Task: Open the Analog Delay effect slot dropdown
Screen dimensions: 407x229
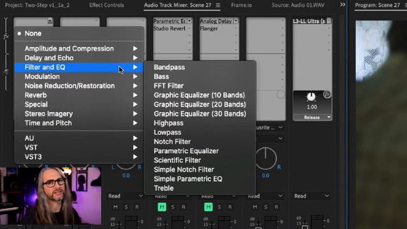Action: (x=236, y=21)
